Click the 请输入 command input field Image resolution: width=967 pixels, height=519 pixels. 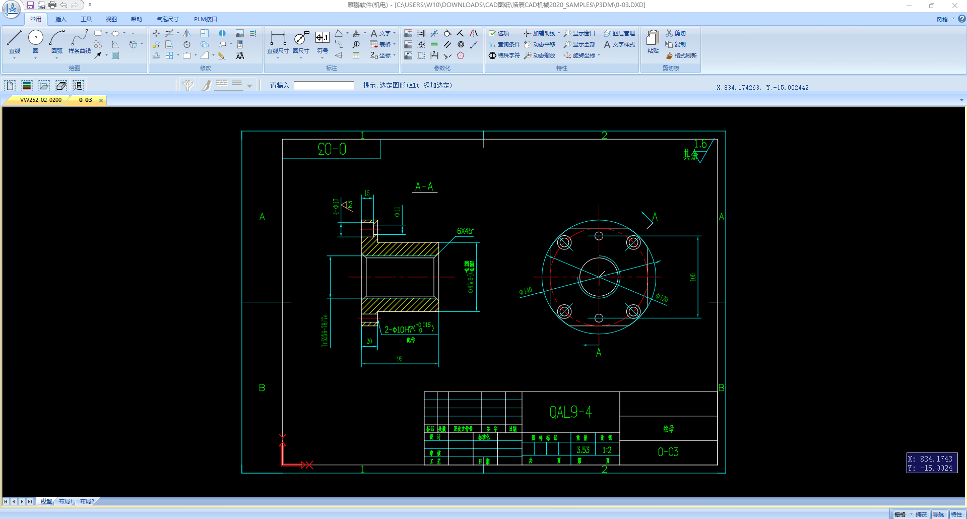pyautogui.click(x=324, y=86)
